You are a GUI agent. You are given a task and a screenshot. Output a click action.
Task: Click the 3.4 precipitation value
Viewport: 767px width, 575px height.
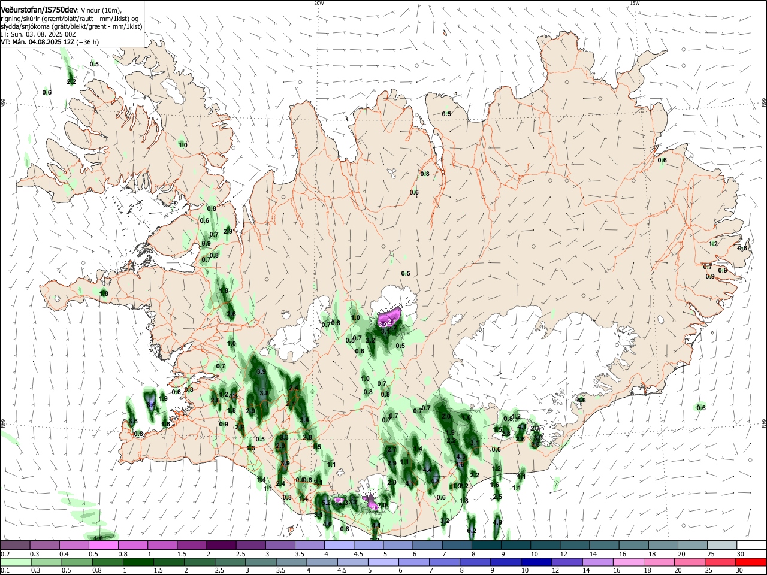pos(304,420)
